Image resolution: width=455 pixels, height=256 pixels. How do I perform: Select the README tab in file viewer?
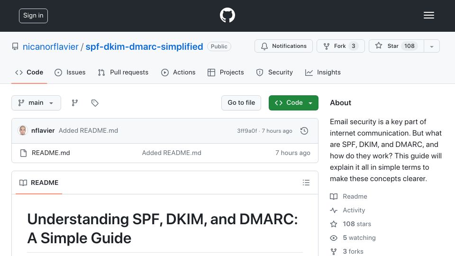pos(39,183)
